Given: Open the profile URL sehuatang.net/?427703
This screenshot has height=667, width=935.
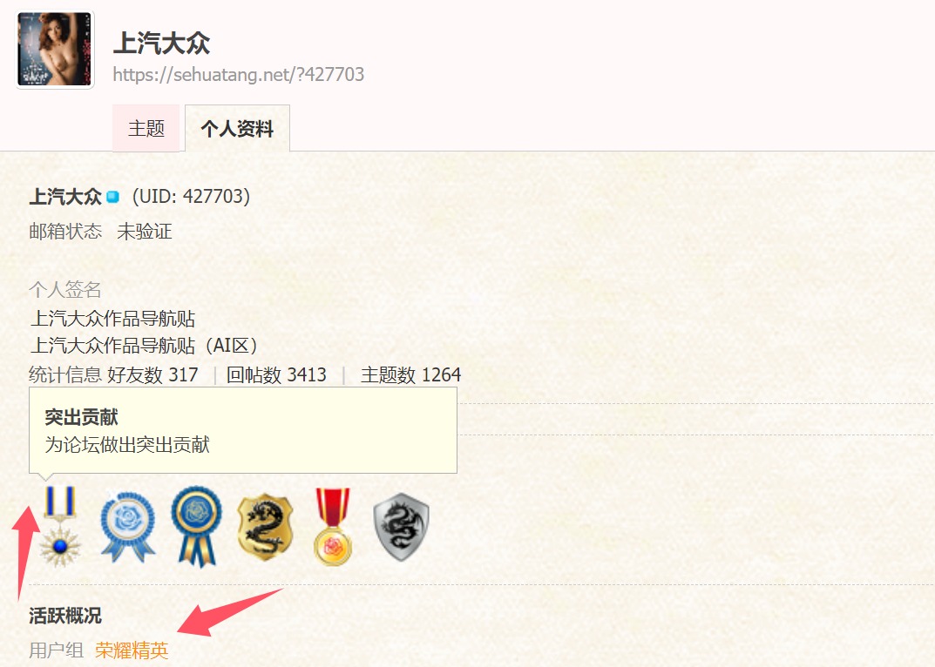Looking at the screenshot, I should click(239, 75).
